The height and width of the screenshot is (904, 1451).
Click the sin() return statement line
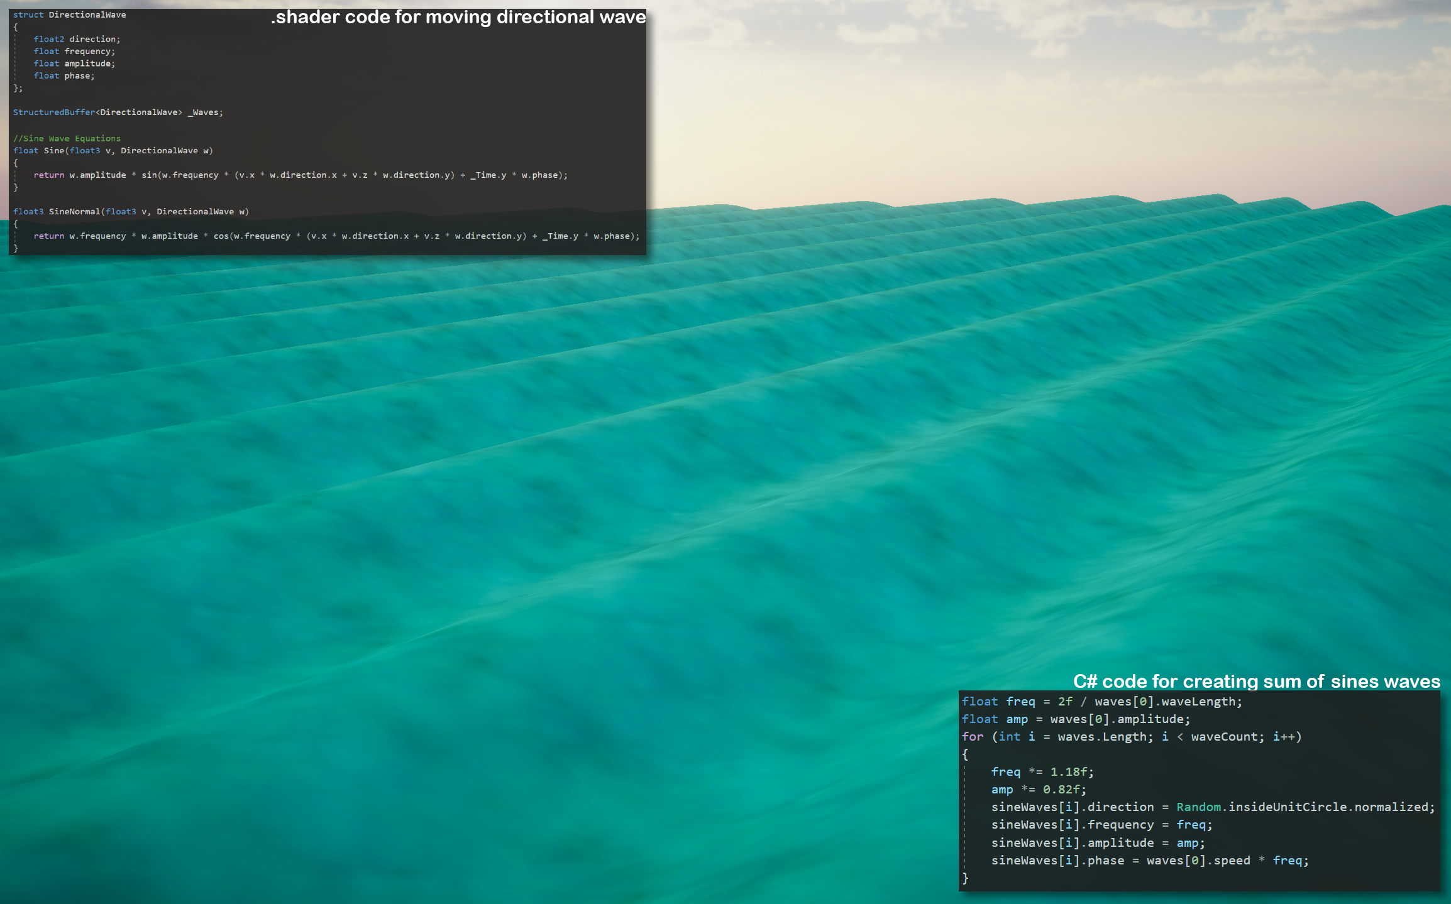[300, 175]
